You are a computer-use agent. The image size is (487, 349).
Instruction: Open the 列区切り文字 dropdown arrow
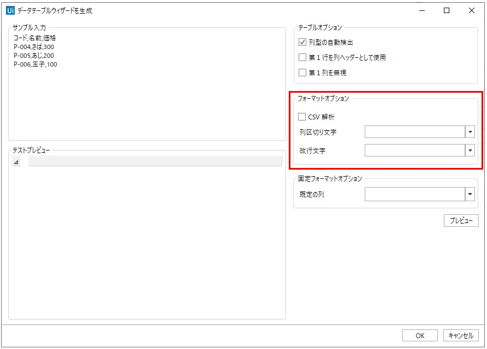[x=470, y=132]
